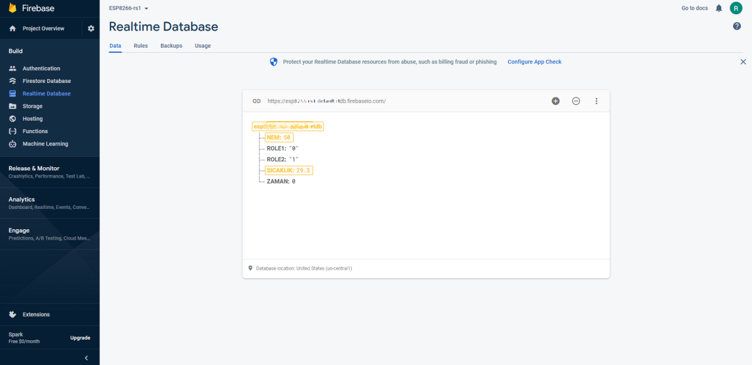Click the Firestore Database icon
The image size is (752, 365).
(x=13, y=81)
